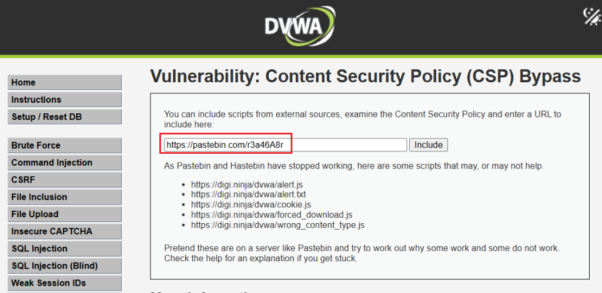The height and width of the screenshot is (293, 602).
Task: Click the digi.ninja alert.js URL text
Action: click(x=247, y=184)
